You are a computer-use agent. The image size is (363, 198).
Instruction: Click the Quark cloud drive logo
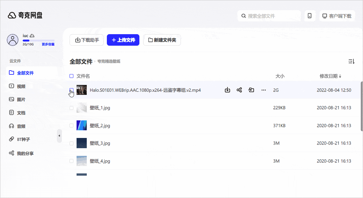(x=25, y=15)
